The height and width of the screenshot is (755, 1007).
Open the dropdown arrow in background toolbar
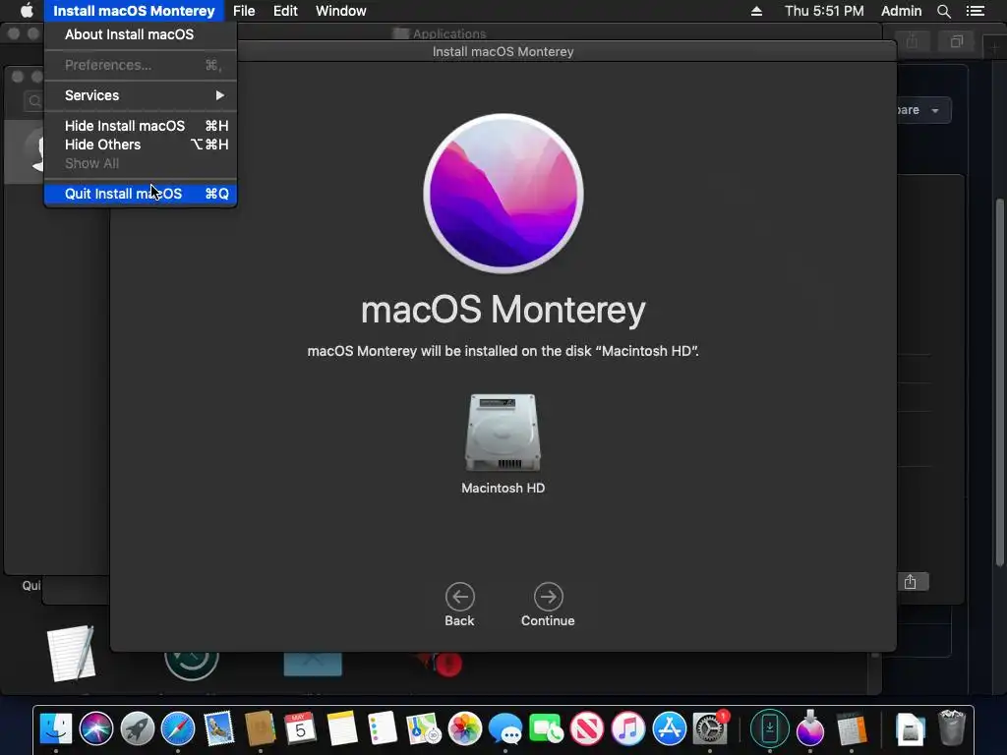coord(935,110)
